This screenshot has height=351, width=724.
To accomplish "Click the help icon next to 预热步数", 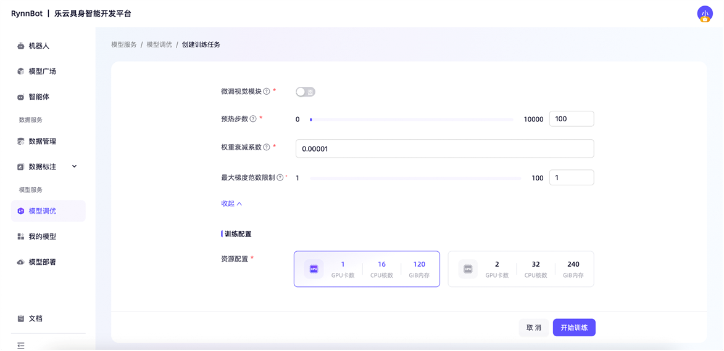I will (252, 119).
